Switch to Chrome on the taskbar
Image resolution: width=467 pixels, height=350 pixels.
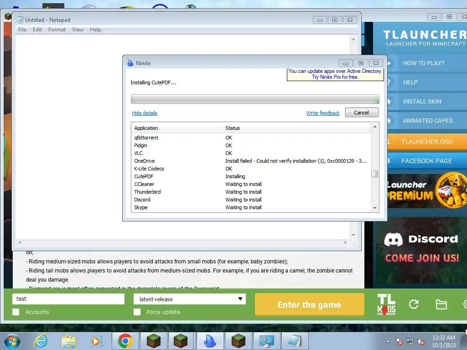(125, 341)
